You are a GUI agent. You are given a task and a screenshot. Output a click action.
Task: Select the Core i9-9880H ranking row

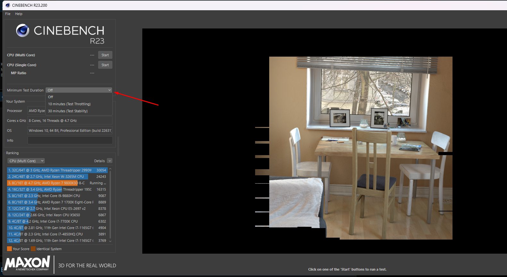pyautogui.click(x=57, y=196)
